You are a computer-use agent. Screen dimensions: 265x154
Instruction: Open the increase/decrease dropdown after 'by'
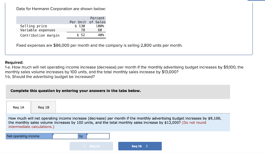point(98,136)
